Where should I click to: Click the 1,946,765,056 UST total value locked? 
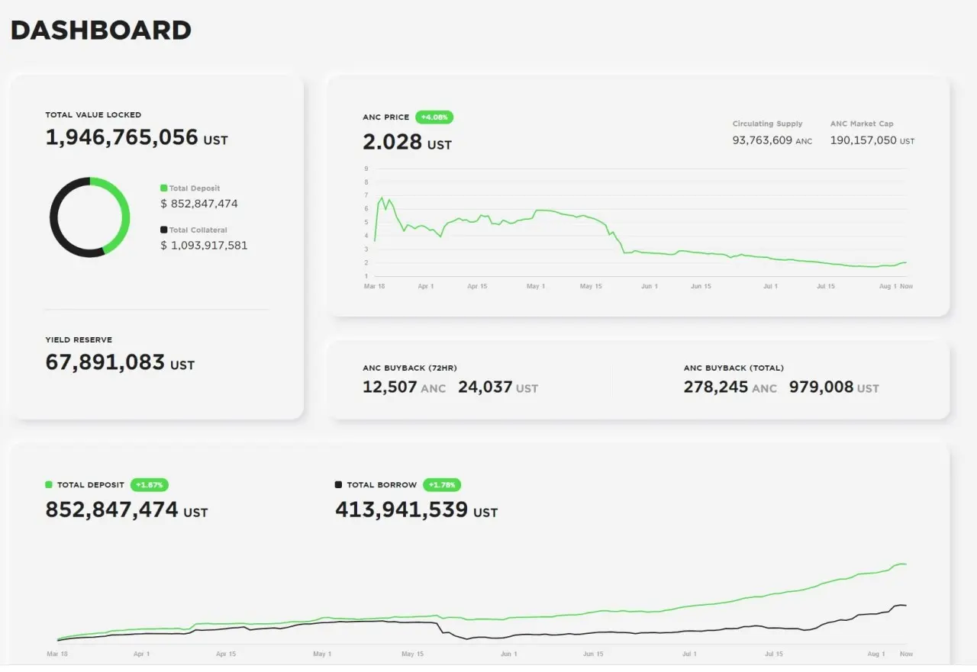(136, 138)
